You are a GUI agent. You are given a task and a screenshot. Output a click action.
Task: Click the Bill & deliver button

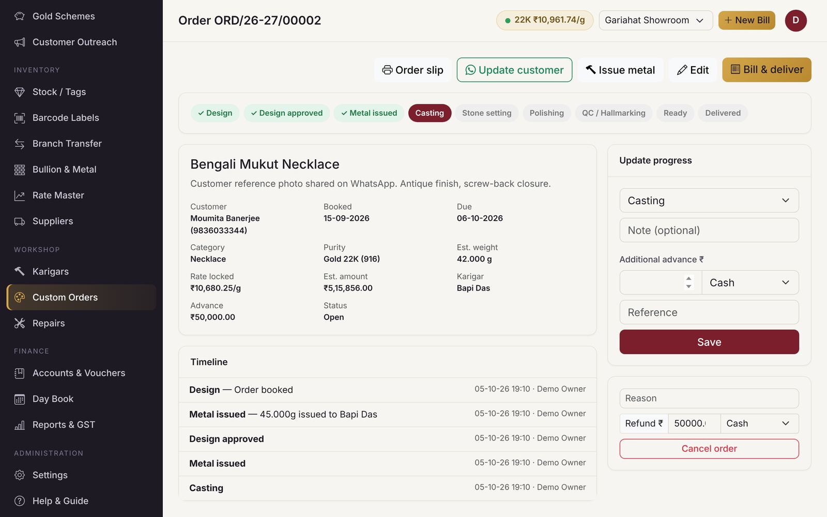(767, 70)
